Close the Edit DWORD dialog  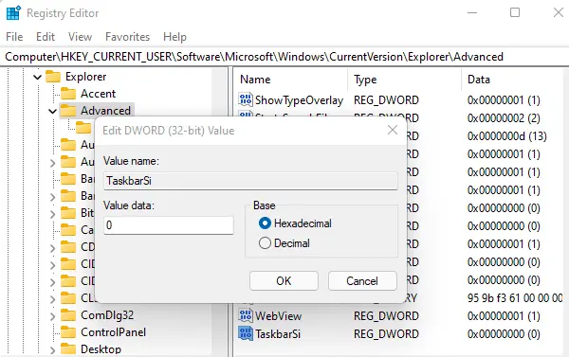(x=393, y=130)
